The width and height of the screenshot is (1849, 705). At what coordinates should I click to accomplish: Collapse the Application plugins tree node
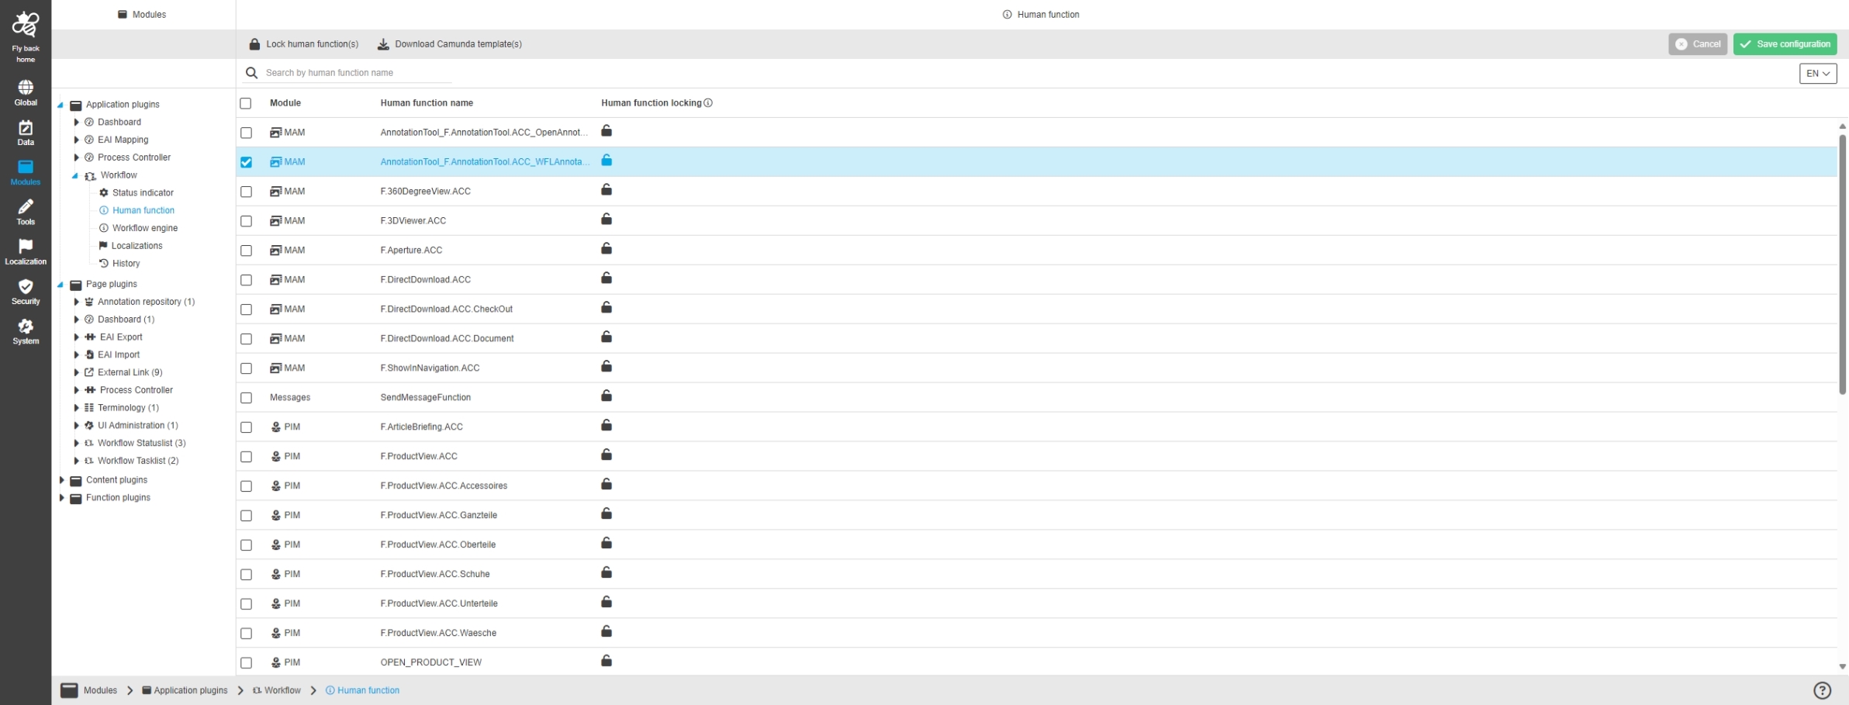[60, 105]
